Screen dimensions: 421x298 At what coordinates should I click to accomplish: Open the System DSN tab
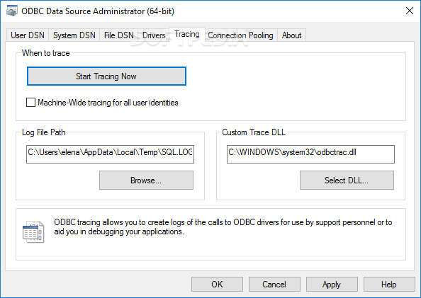point(74,35)
